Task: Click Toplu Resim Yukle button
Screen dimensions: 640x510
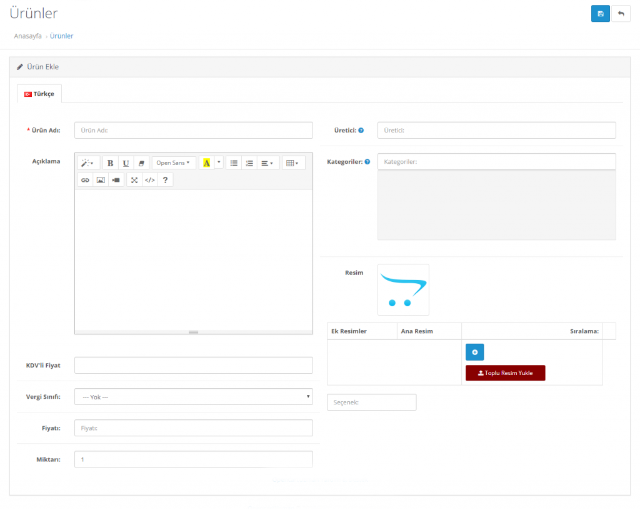Action: tap(505, 373)
